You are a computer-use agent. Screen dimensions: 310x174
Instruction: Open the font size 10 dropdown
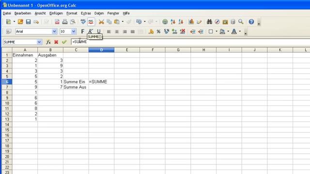point(74,31)
